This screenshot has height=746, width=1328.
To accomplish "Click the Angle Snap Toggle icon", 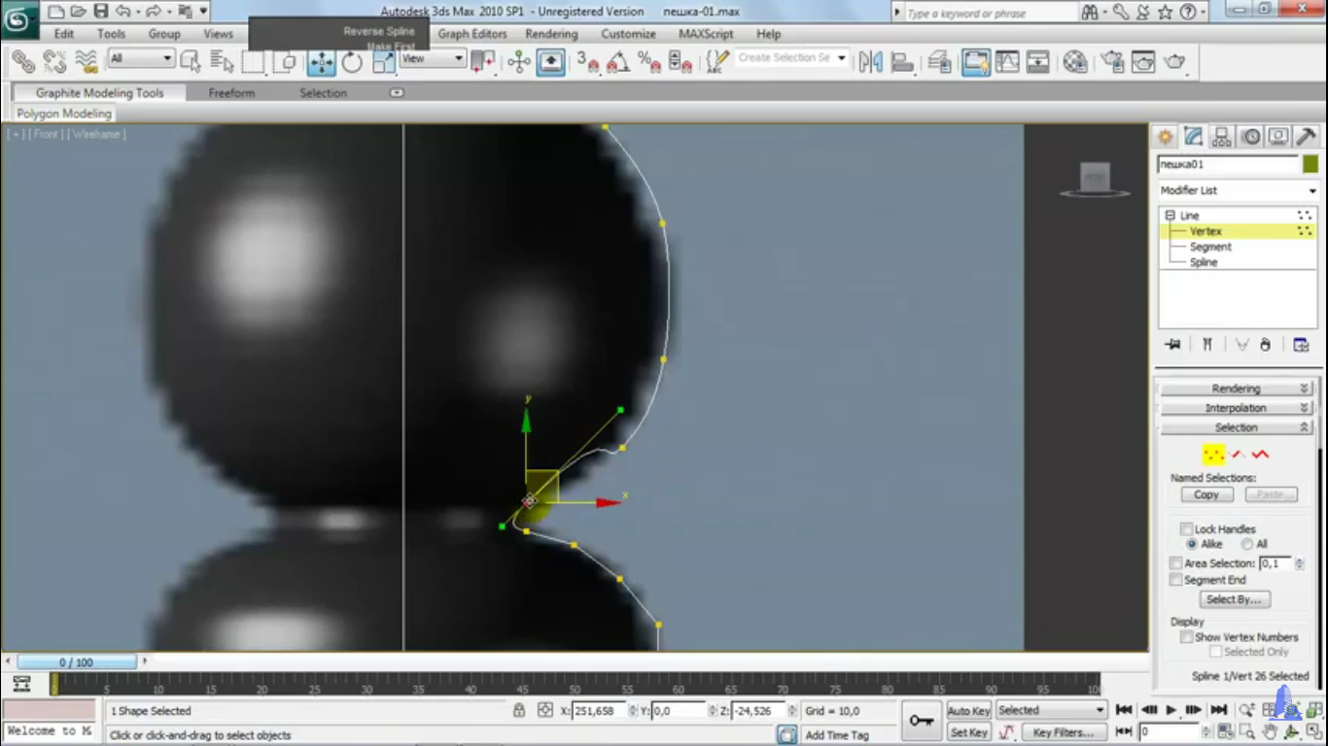I will point(618,62).
